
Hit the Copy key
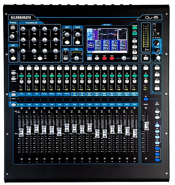tap(97, 58)
